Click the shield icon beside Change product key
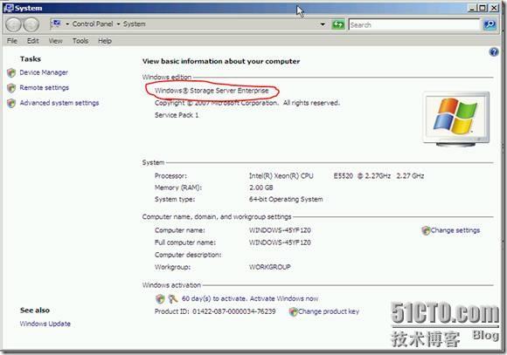The width and height of the screenshot is (507, 355). click(x=293, y=311)
